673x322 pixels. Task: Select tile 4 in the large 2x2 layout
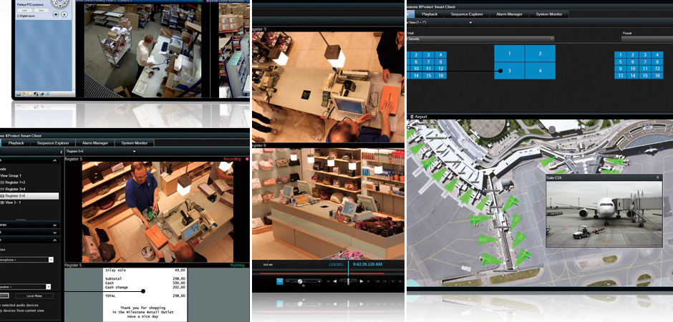[541, 71]
